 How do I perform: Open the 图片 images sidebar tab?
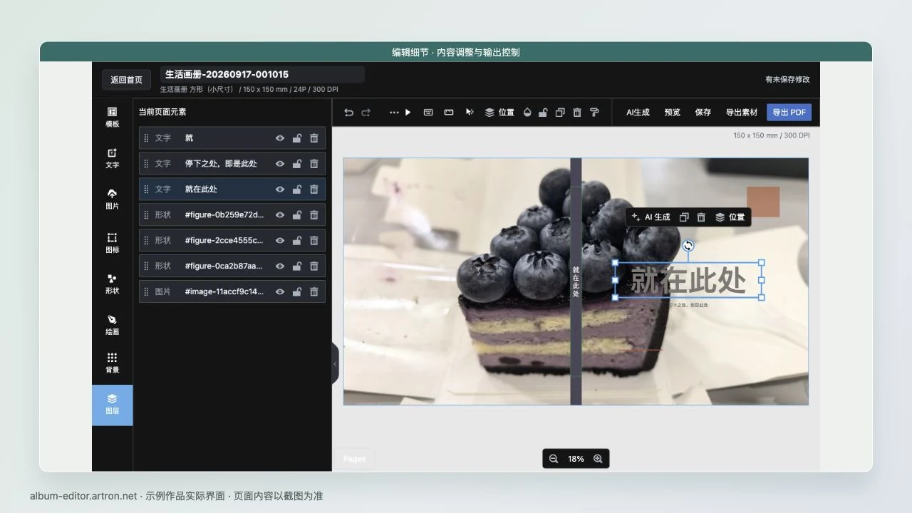coord(112,199)
